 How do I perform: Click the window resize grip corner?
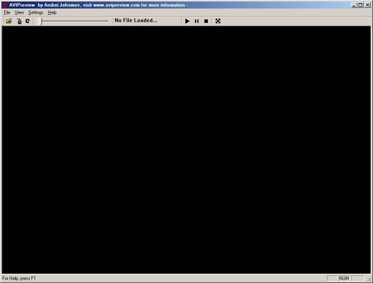(x=369, y=279)
